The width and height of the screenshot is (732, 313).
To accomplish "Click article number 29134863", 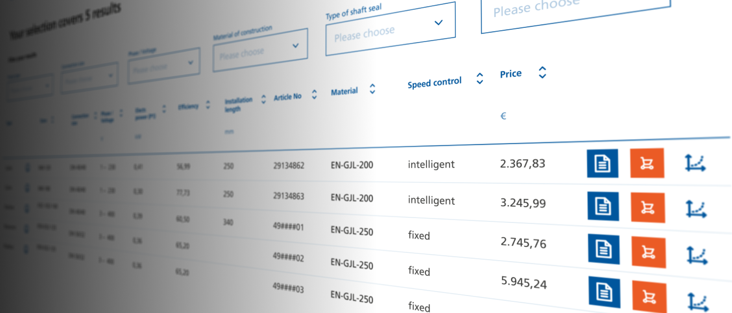I will tap(289, 196).
